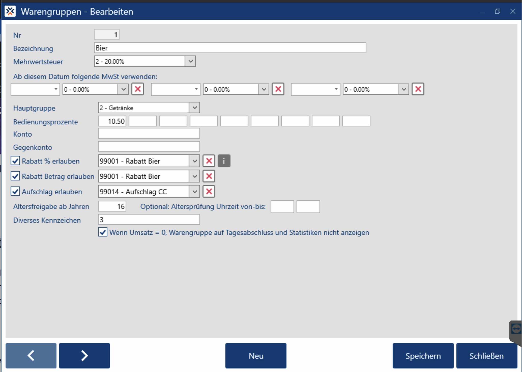Expand the Hauptgruppe dropdown
Viewport: 522px width, 372px height.
[195, 108]
